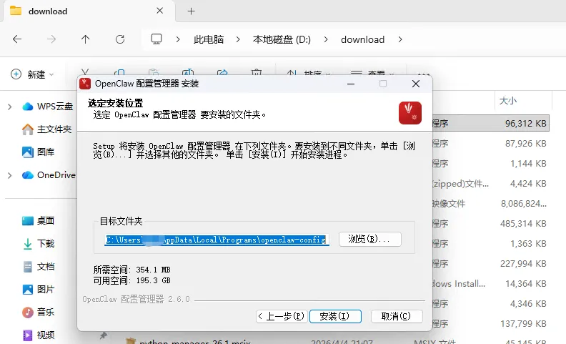Click the pin icon beside 视频
Image resolution: width=566 pixels, height=344 pixels.
click(x=103, y=335)
